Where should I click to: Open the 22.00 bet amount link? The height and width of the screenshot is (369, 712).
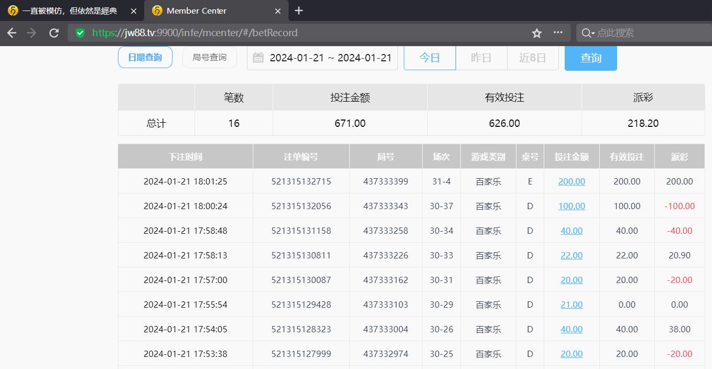(x=571, y=255)
